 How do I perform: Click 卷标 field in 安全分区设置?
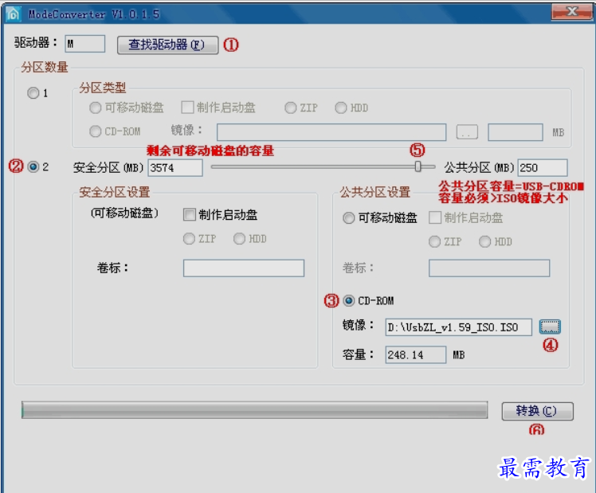244,268
